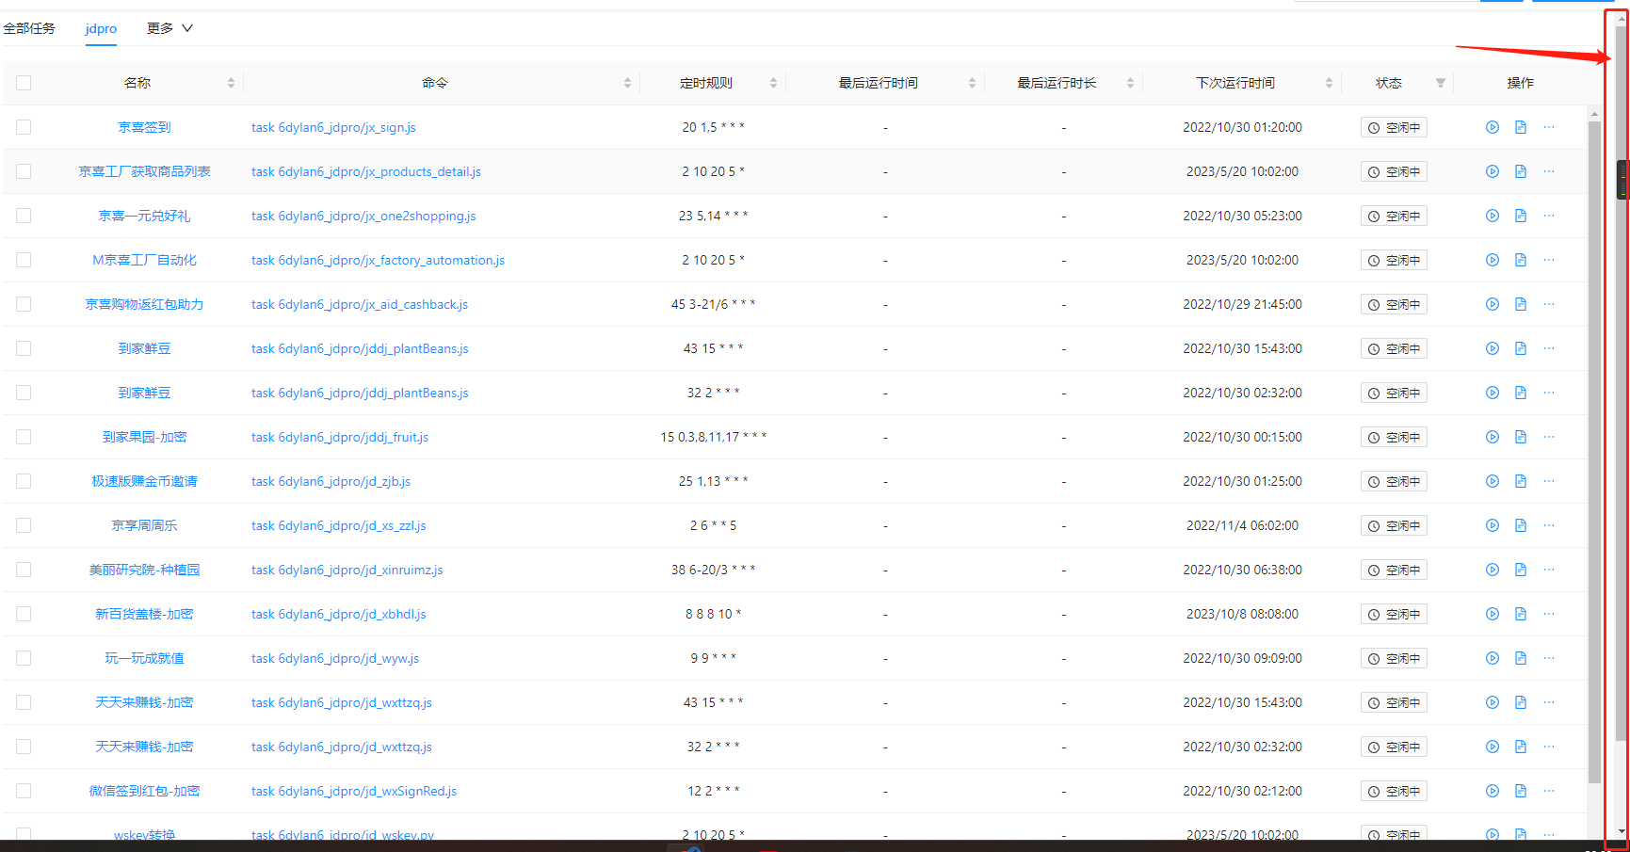
Task: Sort by 最后运行时间 column
Action: click(x=972, y=83)
